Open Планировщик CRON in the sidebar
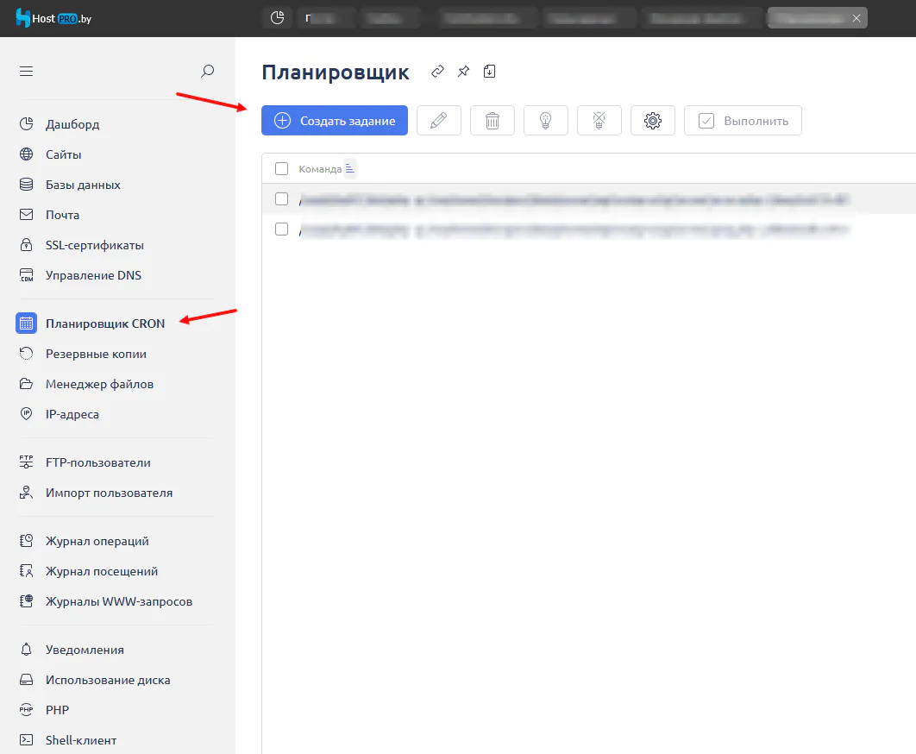916x754 pixels. pyautogui.click(x=104, y=324)
